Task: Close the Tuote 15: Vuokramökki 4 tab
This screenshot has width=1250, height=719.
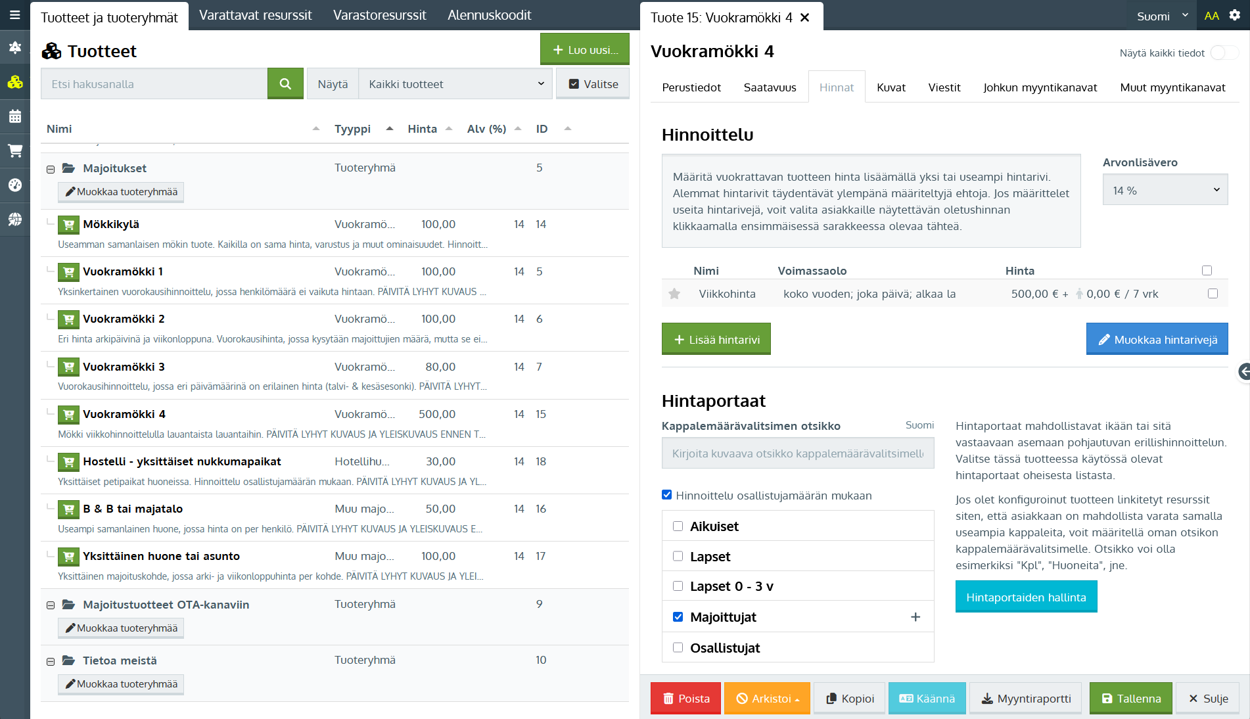Action: pos(805,18)
